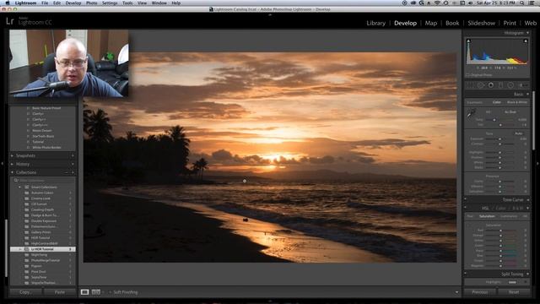Image resolution: width=540 pixels, height=304 pixels.
Task: Open the Settings menu
Action: (110, 3)
